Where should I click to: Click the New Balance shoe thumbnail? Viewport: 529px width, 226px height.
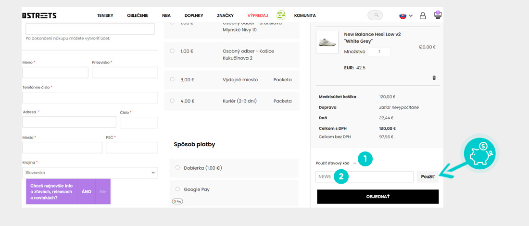(327, 42)
